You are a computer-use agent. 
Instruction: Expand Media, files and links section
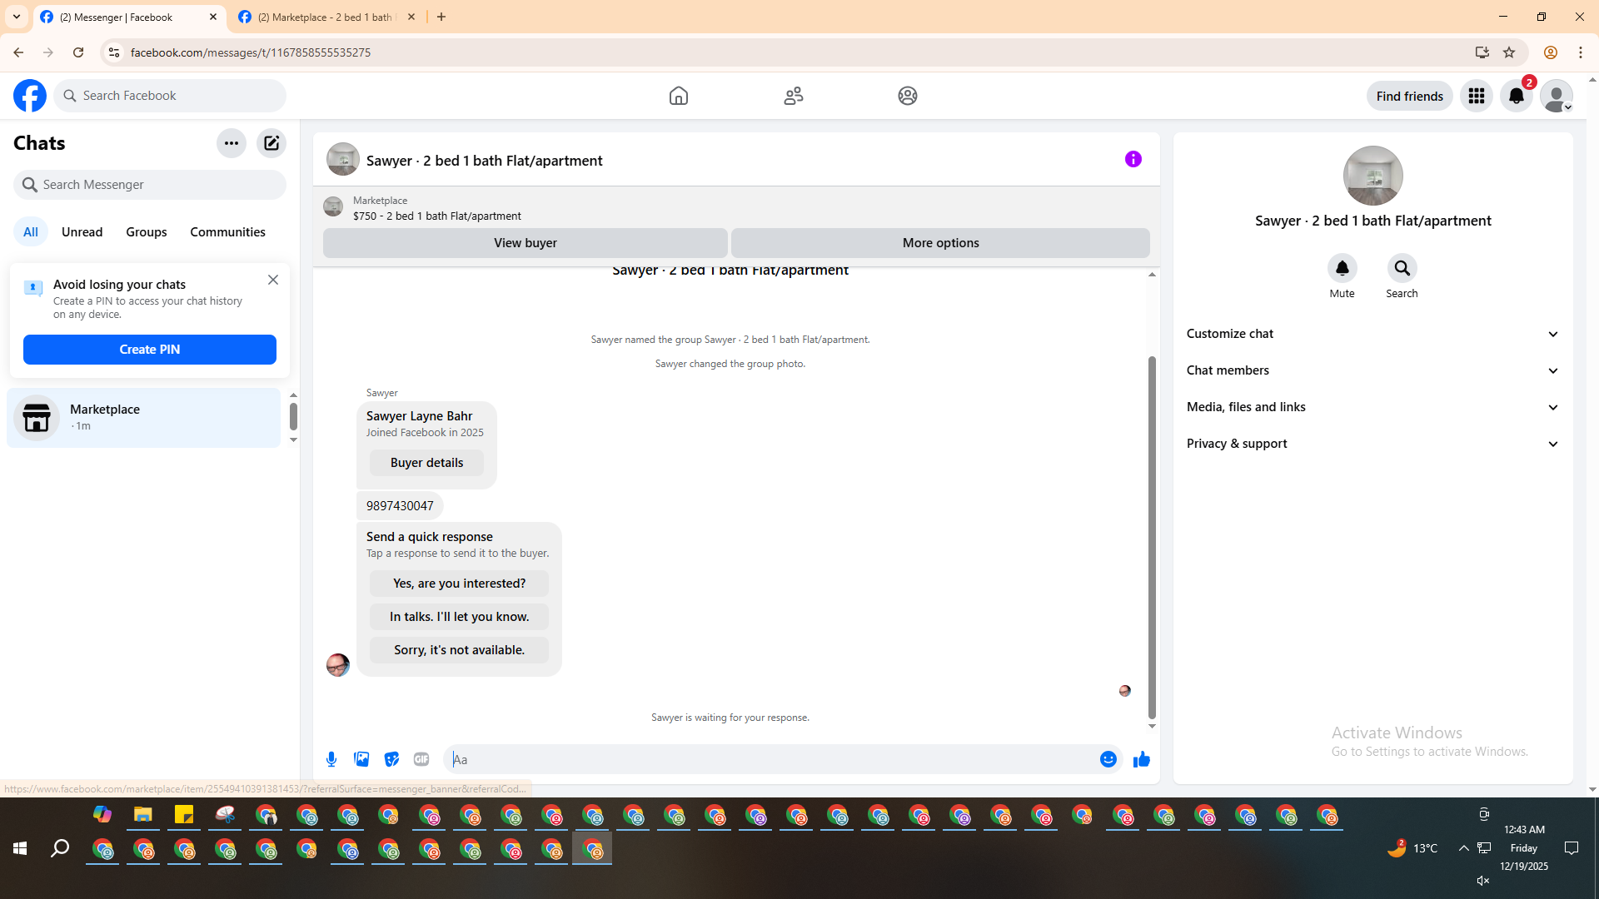click(x=1372, y=407)
